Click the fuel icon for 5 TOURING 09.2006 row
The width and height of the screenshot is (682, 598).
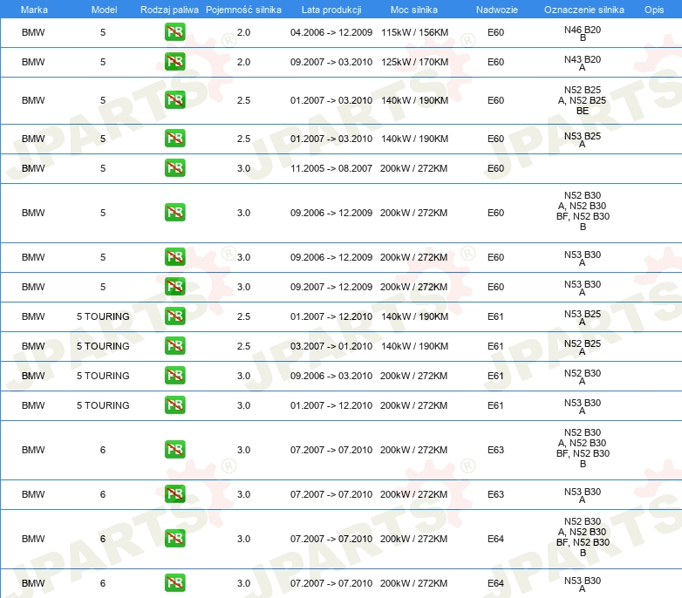point(174,376)
